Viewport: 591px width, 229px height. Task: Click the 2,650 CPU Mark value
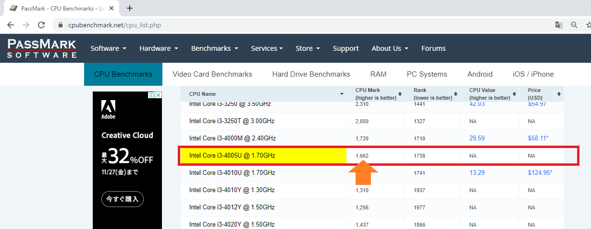coord(362,121)
